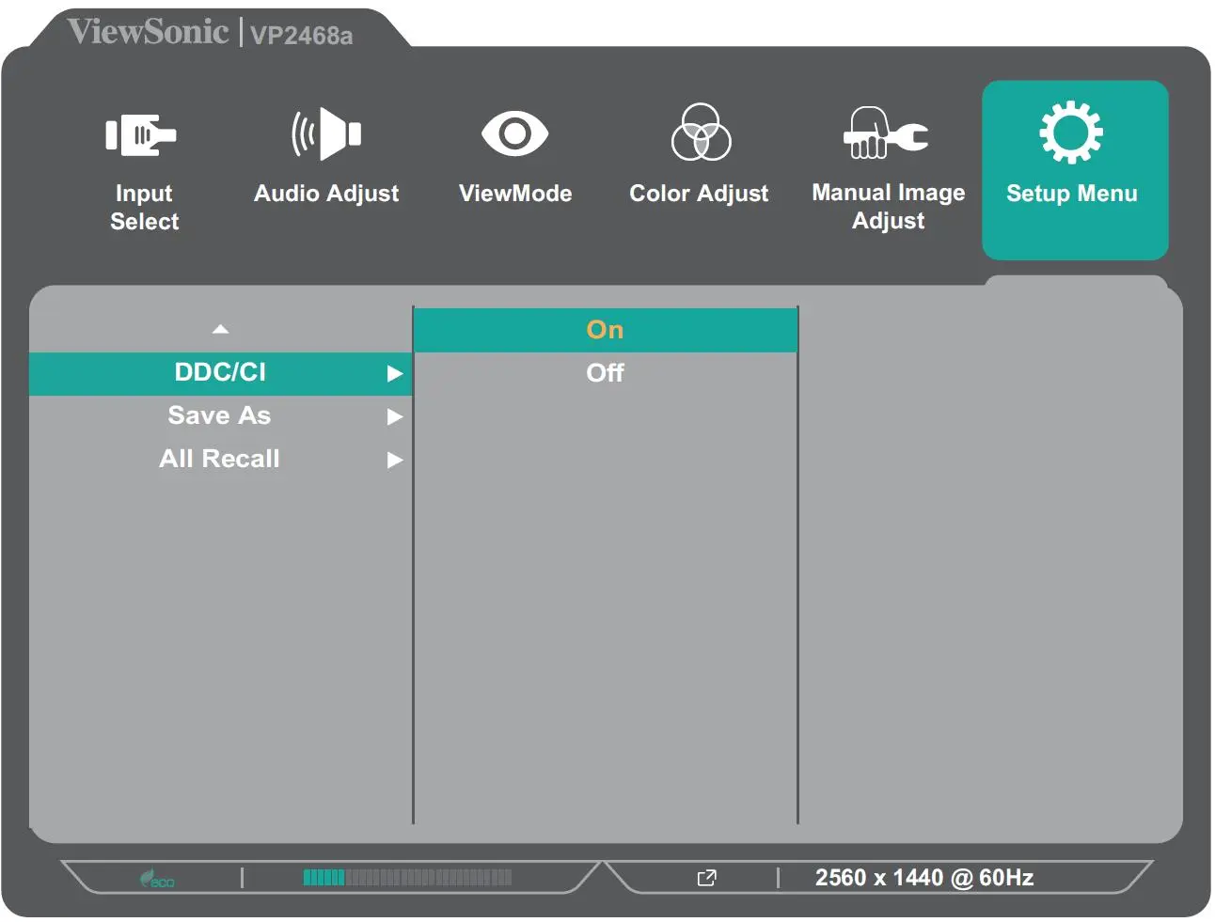1215x922 pixels.
Task: Click the Setup Menu gear icon
Action: (x=1071, y=133)
